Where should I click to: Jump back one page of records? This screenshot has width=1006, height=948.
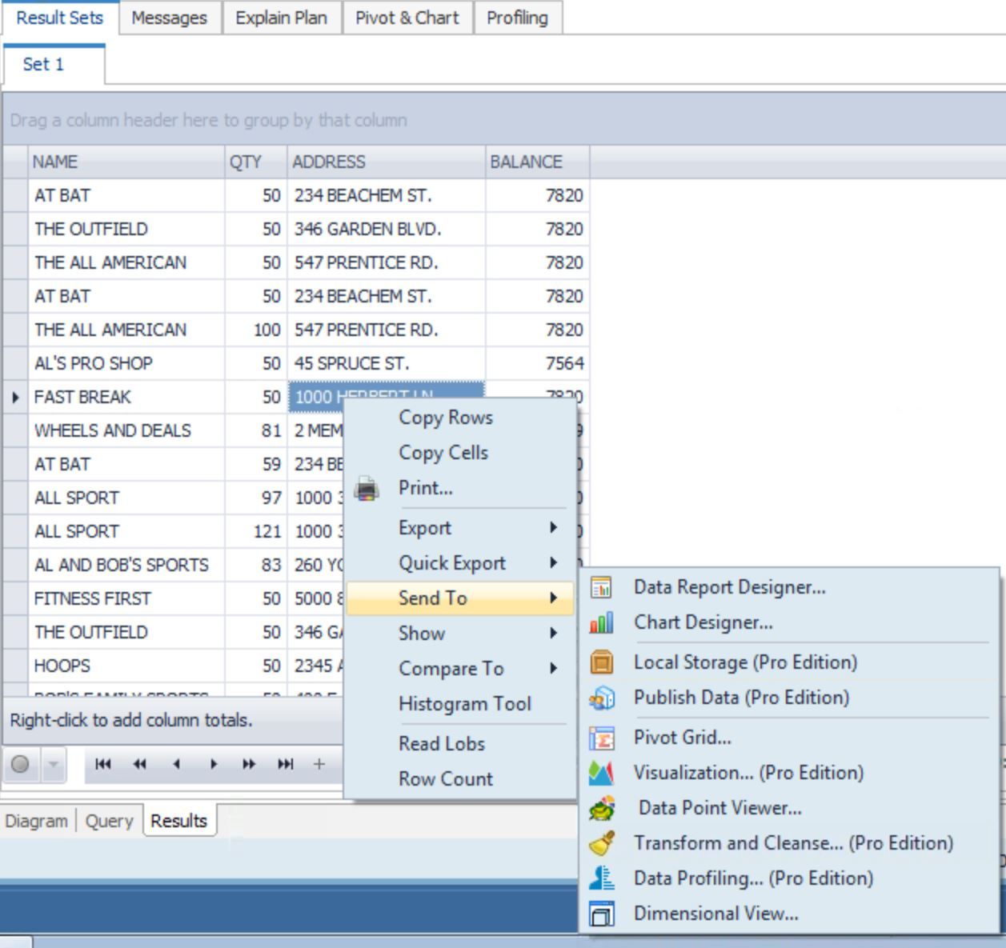(x=139, y=764)
